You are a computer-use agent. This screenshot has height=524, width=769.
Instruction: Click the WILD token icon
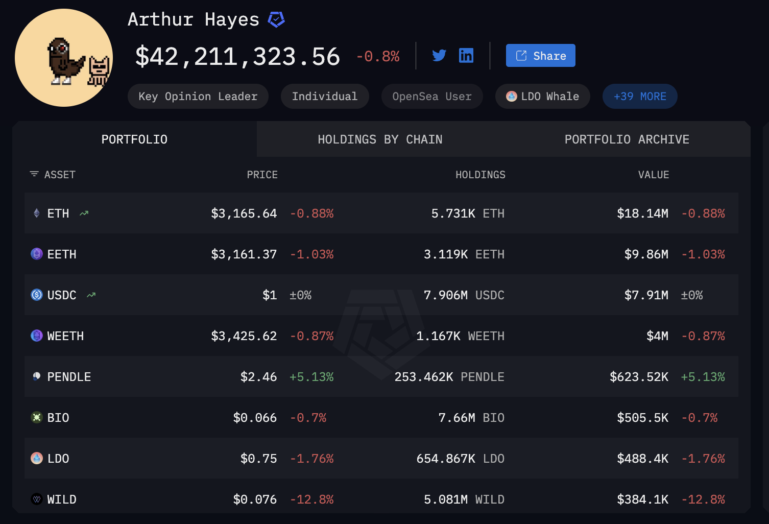tap(36, 499)
